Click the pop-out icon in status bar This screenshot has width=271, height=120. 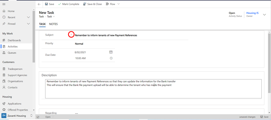coord(38,117)
